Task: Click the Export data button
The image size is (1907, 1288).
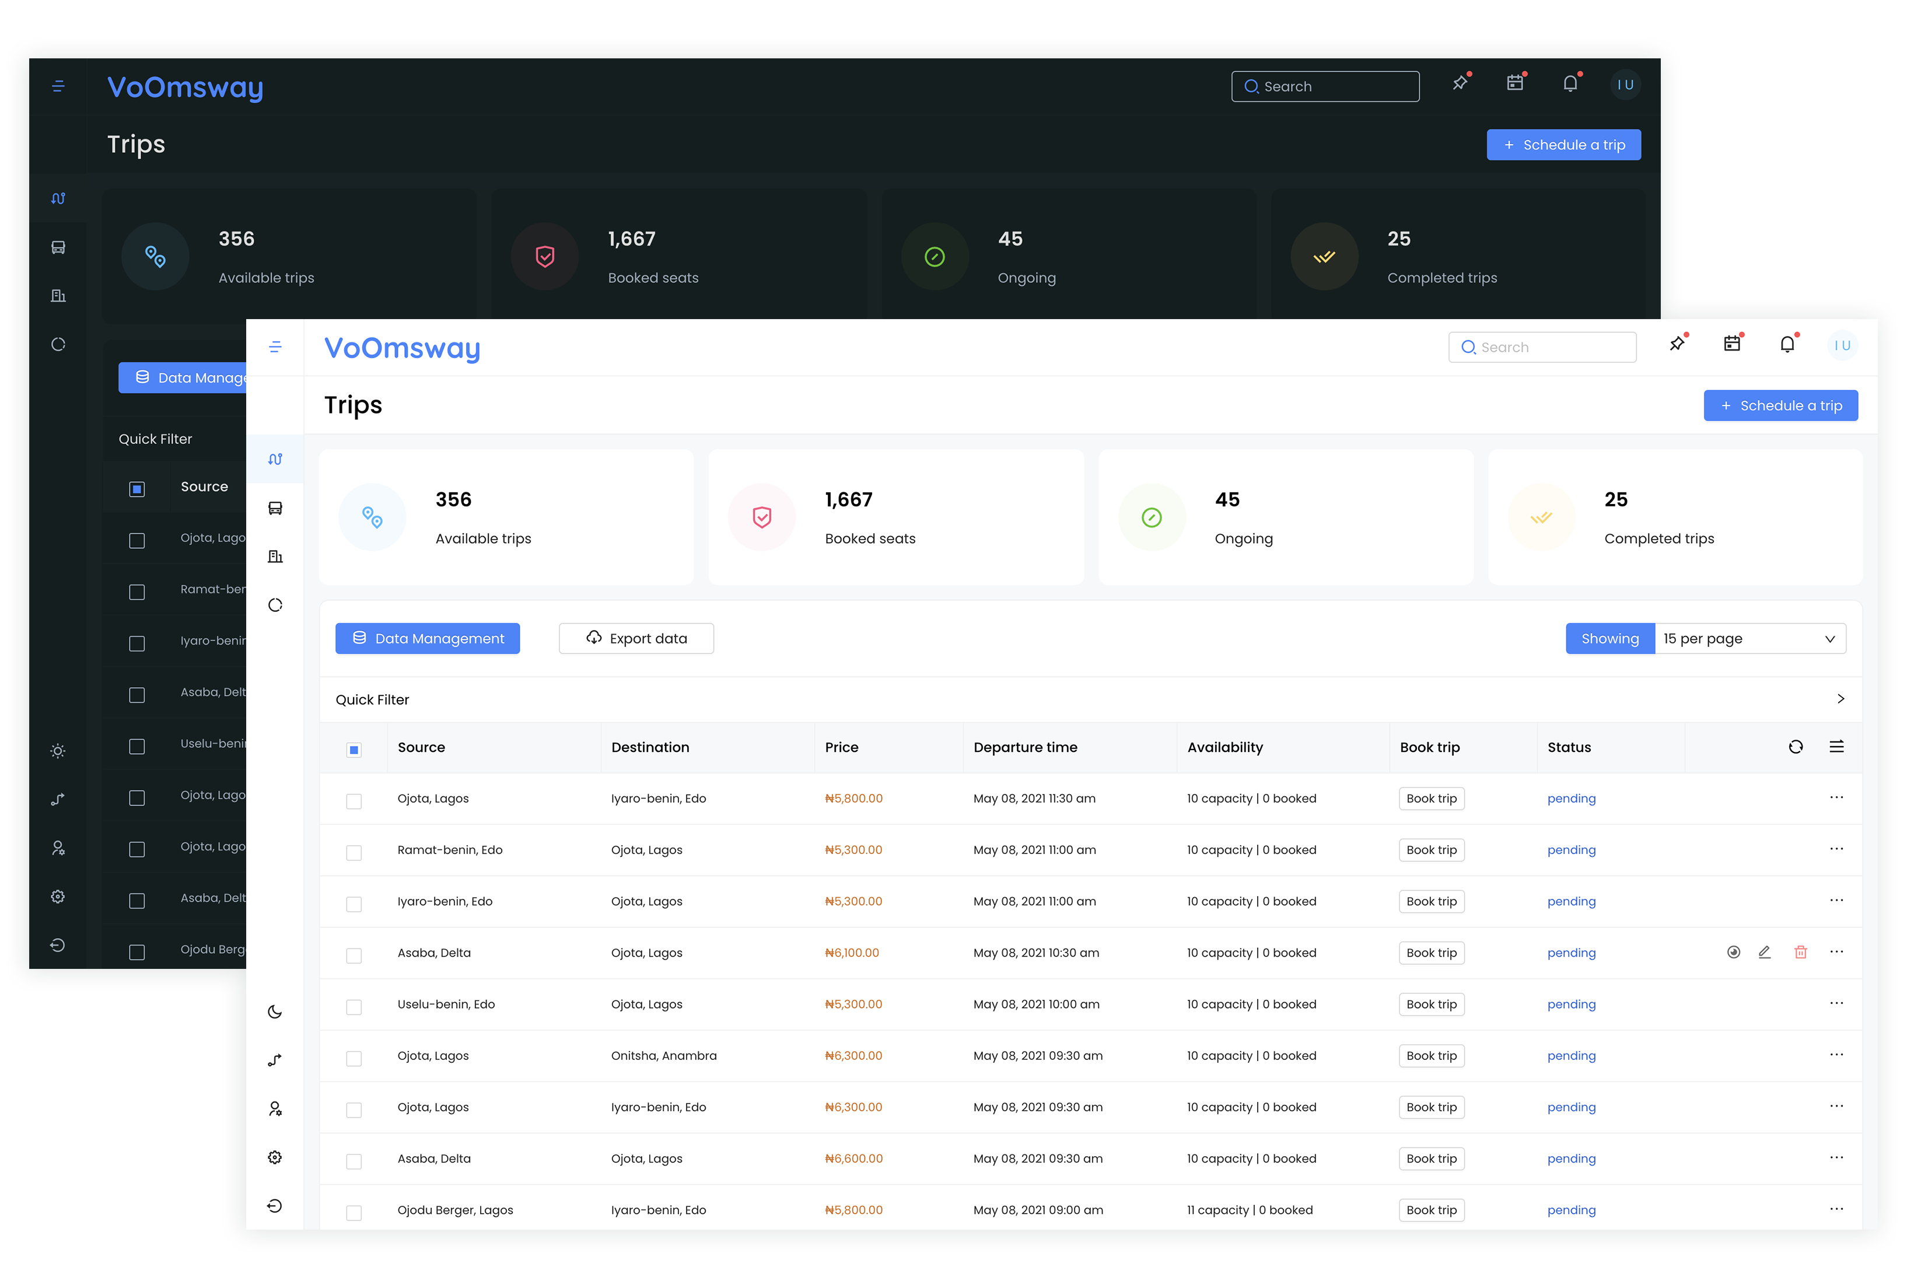Action: (x=636, y=638)
